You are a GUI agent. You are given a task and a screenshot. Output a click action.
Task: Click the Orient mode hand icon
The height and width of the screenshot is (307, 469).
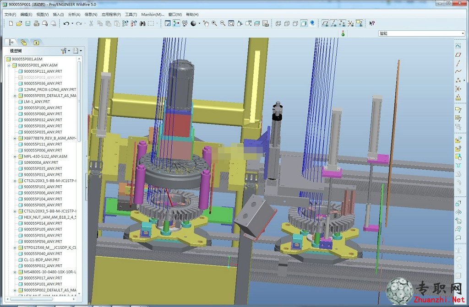click(206, 23)
